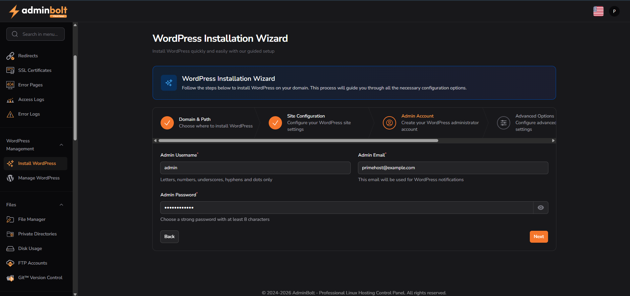Open the US flag language selector
This screenshot has width=630, height=296.
(x=598, y=11)
